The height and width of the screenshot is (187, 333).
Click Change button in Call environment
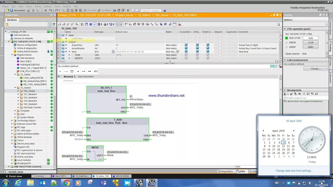315,69
